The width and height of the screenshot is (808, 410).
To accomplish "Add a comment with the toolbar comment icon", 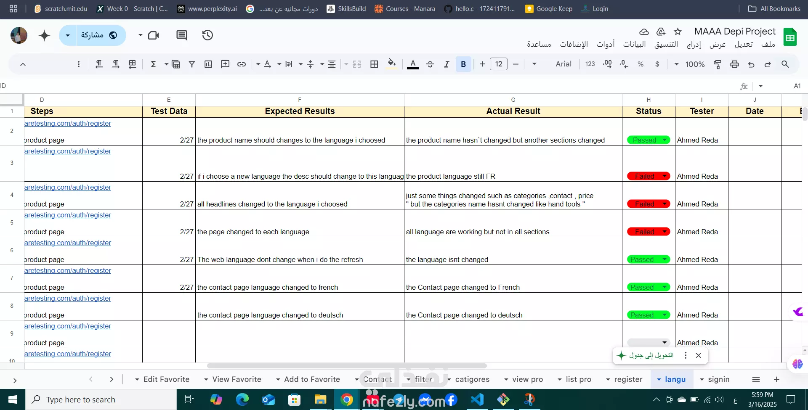I will (x=225, y=64).
